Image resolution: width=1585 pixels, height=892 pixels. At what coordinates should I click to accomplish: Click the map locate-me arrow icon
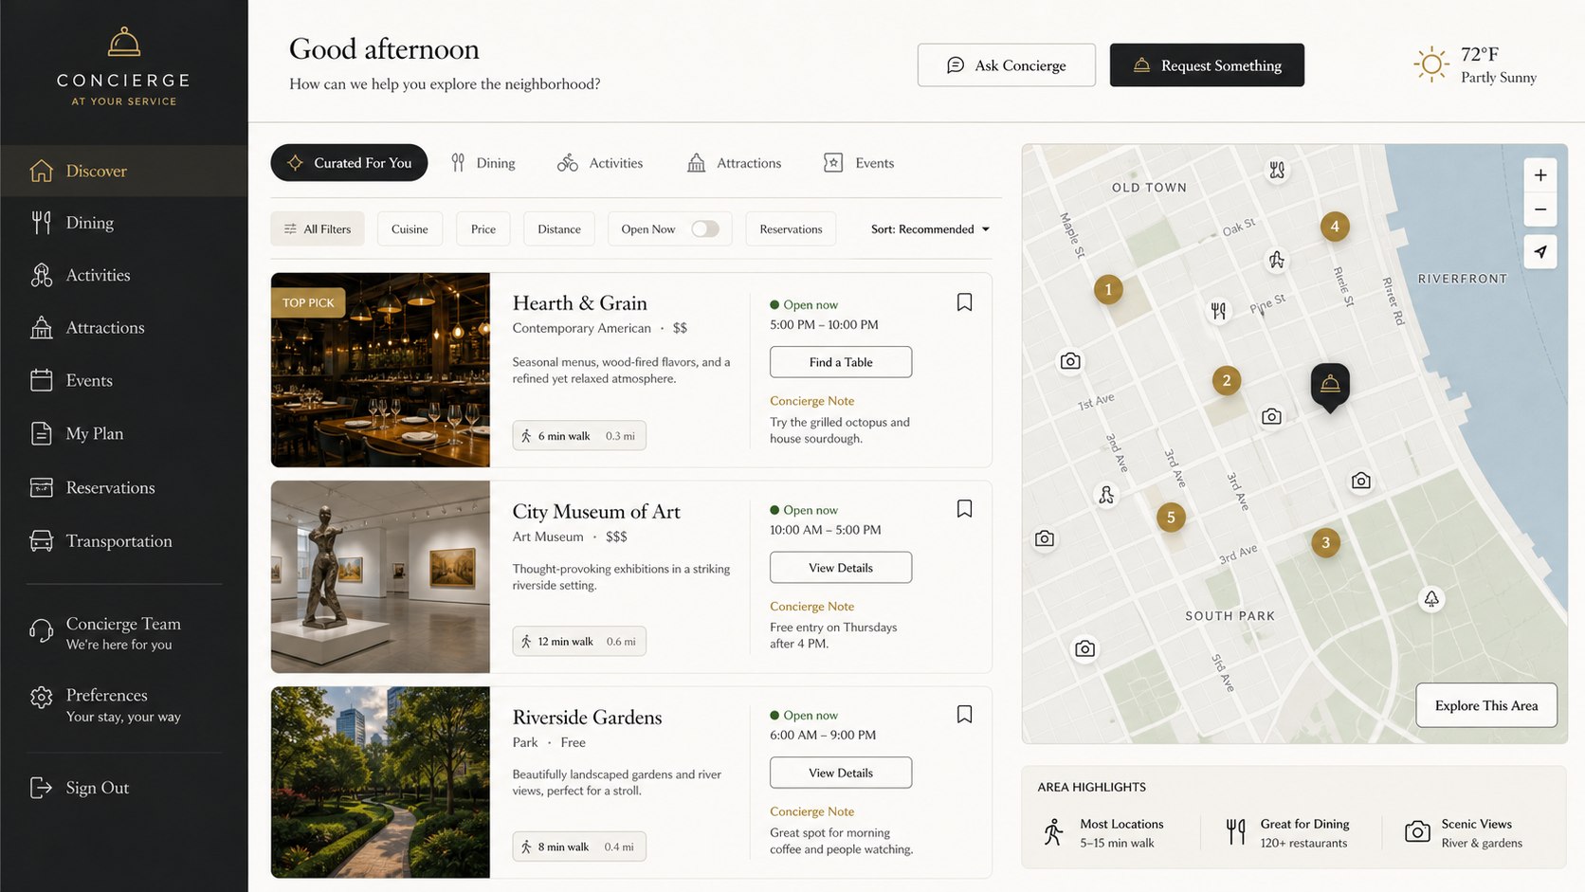1540,251
